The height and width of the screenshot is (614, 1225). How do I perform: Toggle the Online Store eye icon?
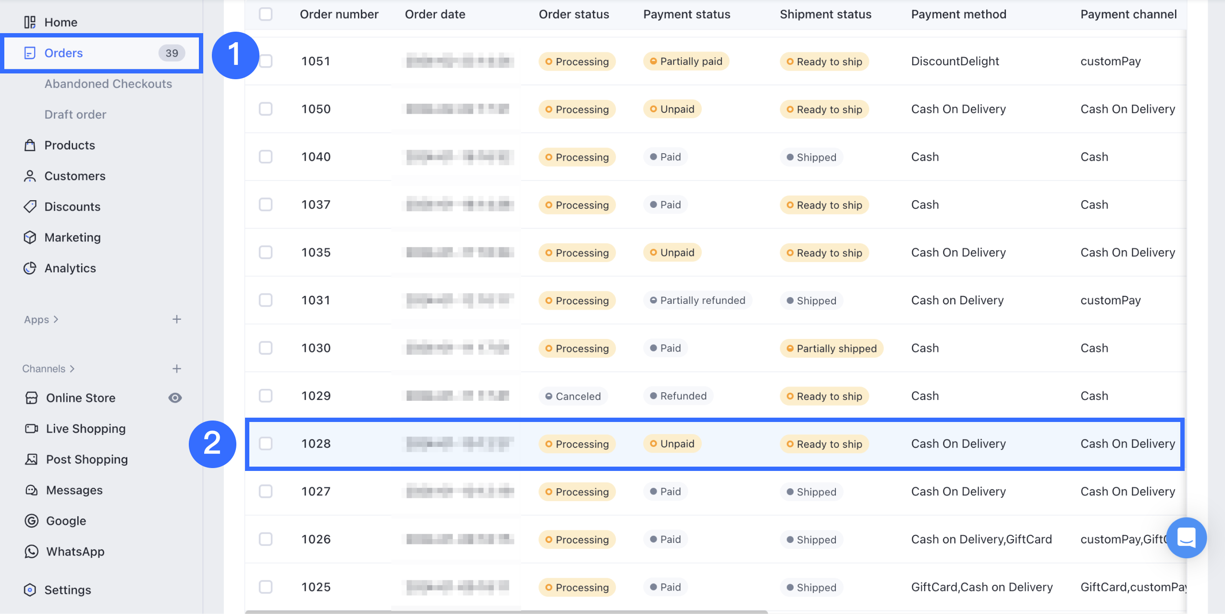[x=175, y=397]
